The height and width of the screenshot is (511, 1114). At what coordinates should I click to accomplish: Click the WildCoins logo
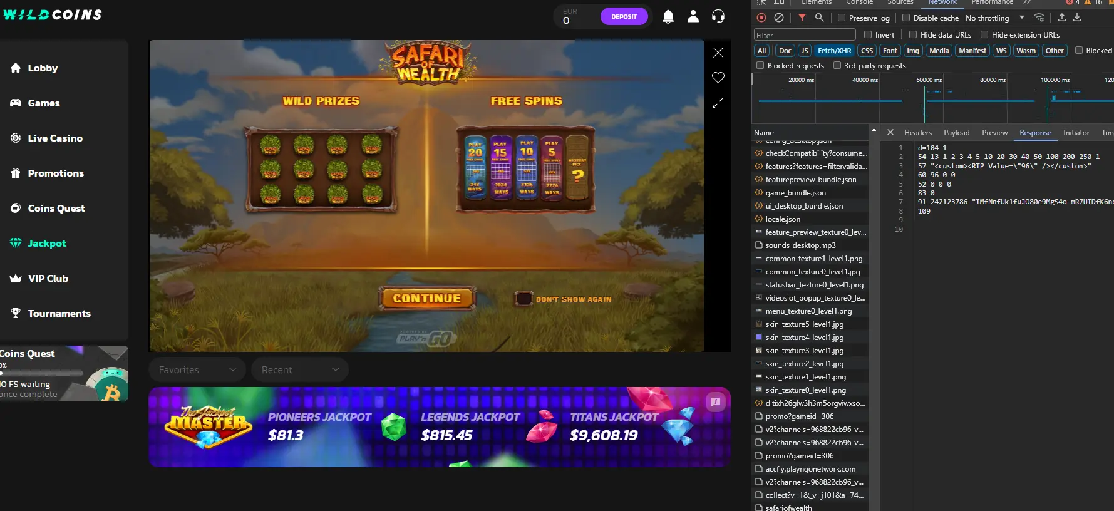tap(53, 14)
